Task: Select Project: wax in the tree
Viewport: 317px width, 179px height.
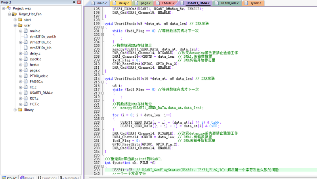Action: point(22,8)
